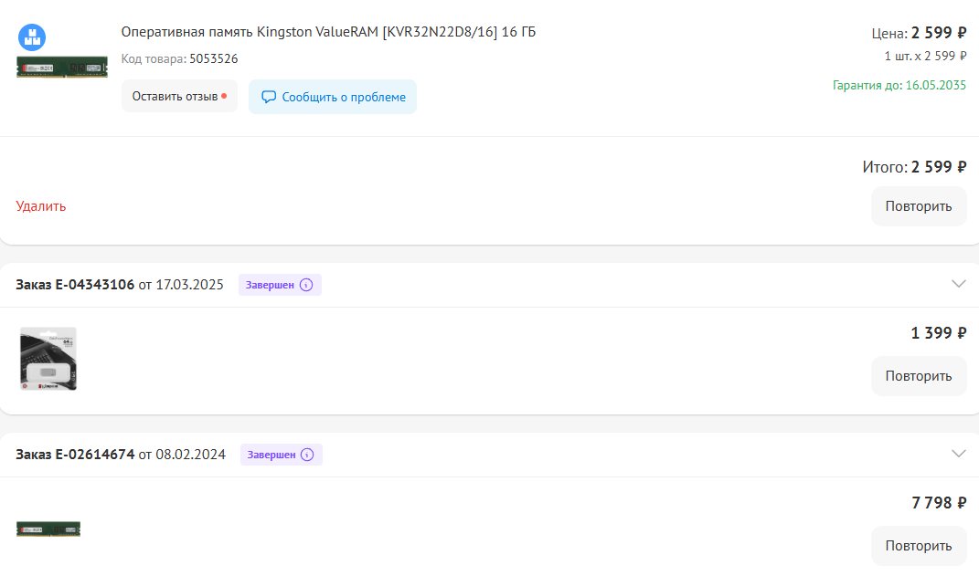
Task: Expand order E-04343106 with the chevron
Action: point(958,284)
